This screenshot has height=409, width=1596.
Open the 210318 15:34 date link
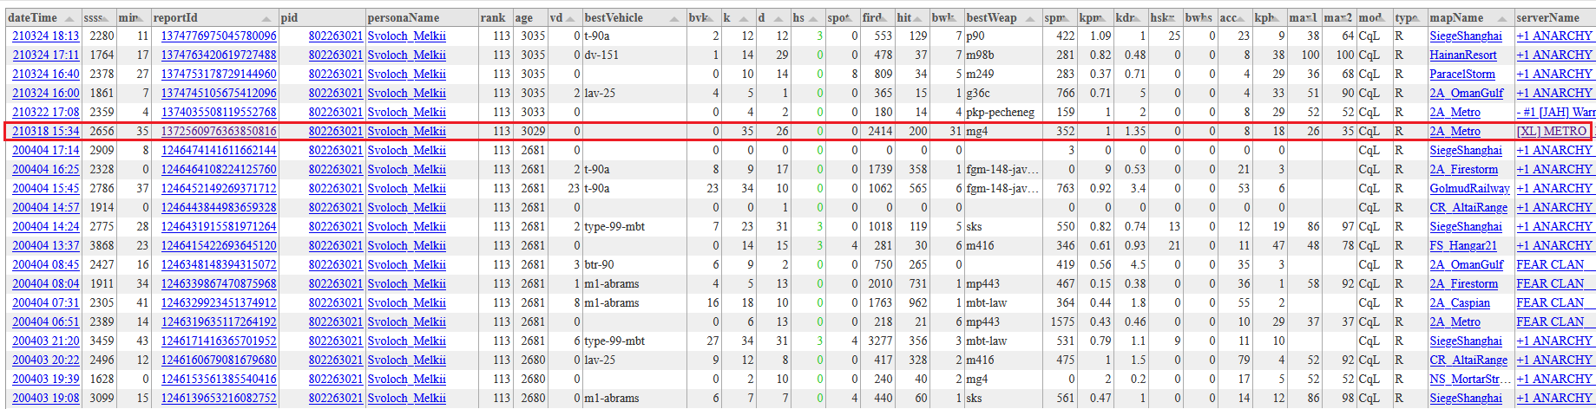(x=45, y=132)
